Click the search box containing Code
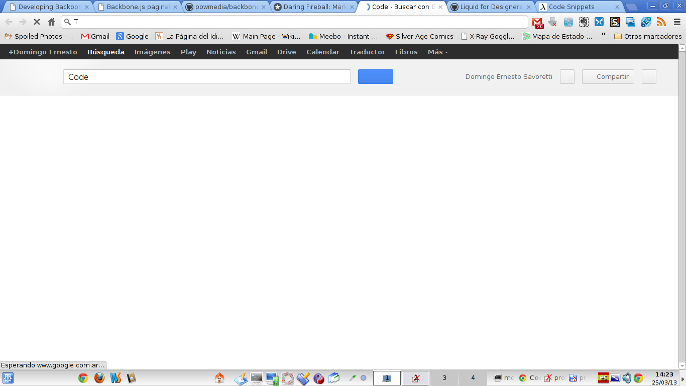This screenshot has width=686, height=386. coord(206,77)
